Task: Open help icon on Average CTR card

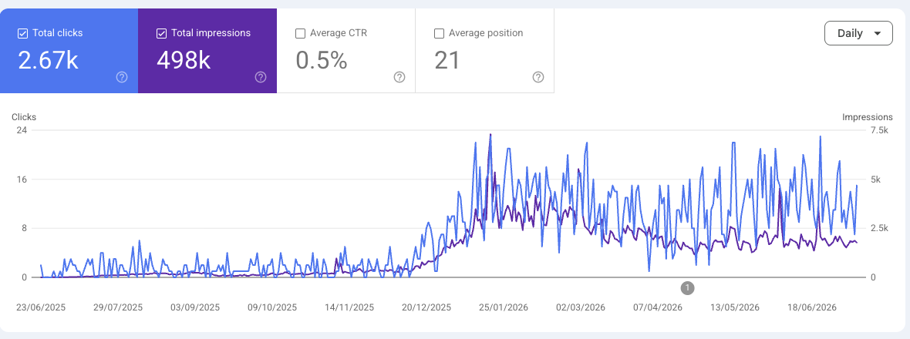Action: click(x=399, y=77)
